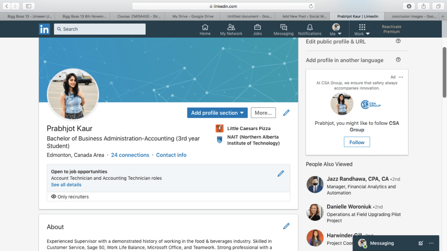Open the 24 connections link
Viewport: 447px width, 251px height.
pos(130,155)
